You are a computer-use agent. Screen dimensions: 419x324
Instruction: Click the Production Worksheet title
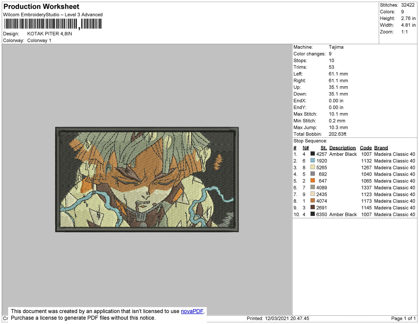point(41,7)
